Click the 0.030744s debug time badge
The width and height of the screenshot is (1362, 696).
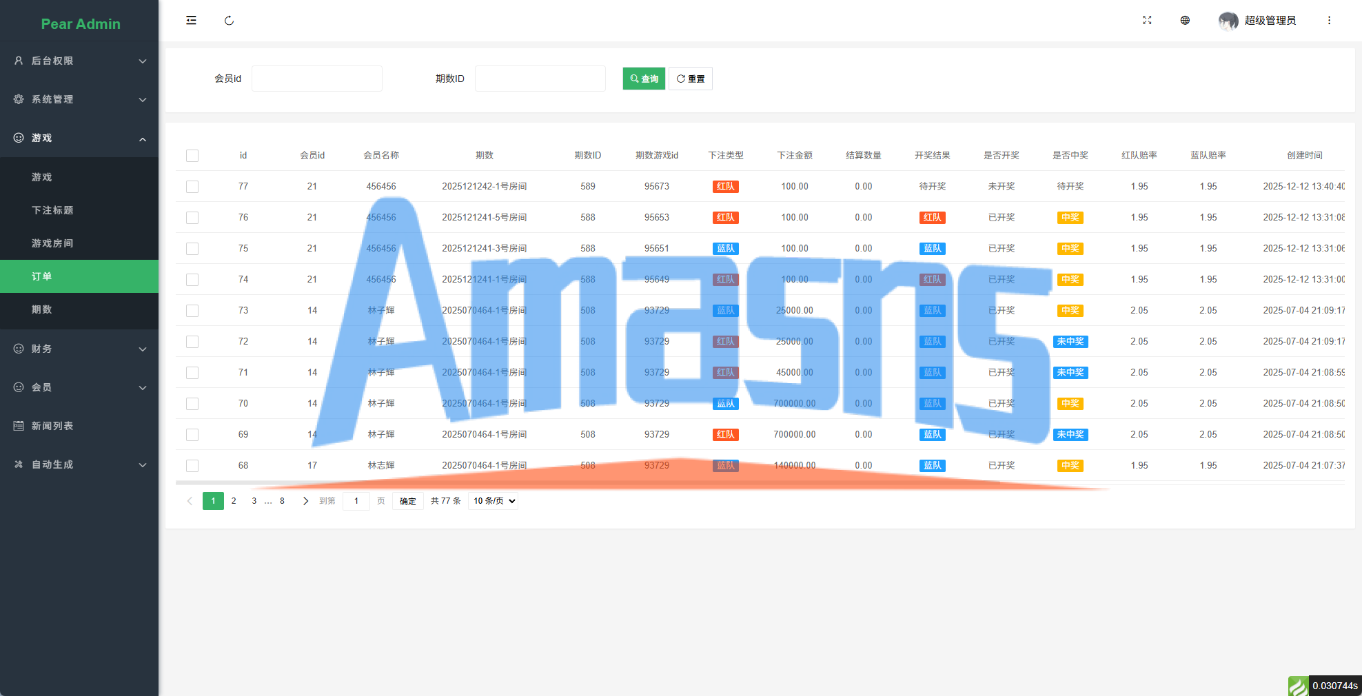(x=1335, y=686)
